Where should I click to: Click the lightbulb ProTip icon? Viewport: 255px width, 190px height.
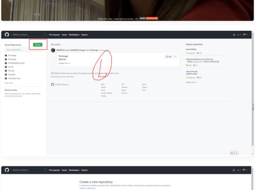(52, 73)
